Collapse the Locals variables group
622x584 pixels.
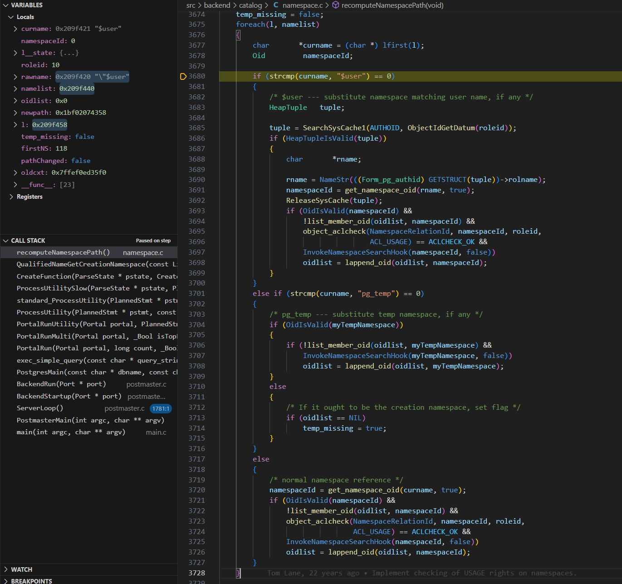tap(11, 17)
